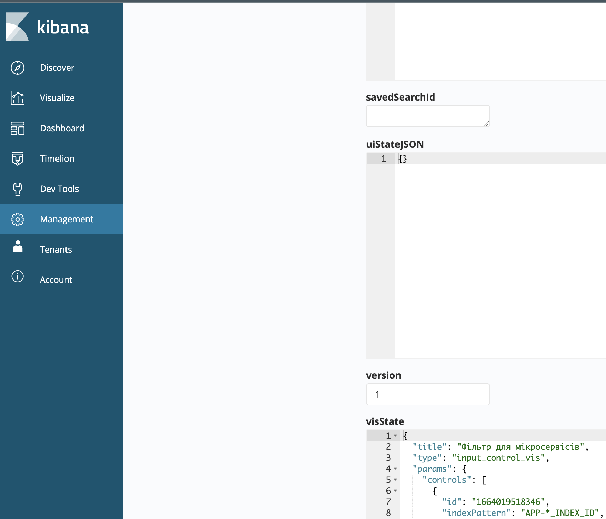606x519 pixels.
Task: Click the Kibana logo icon
Action: pos(17,27)
